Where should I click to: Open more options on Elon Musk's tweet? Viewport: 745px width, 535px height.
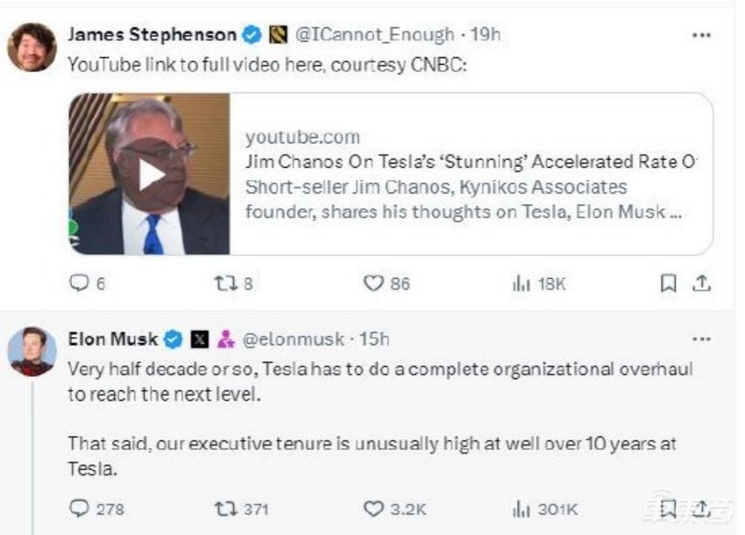701,339
